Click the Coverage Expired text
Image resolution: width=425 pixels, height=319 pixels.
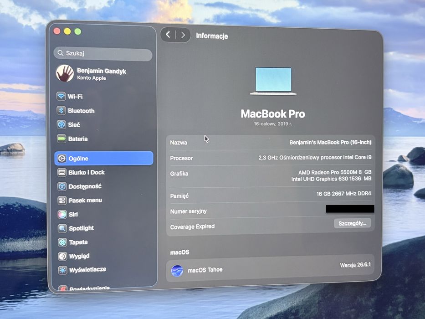coord(192,226)
